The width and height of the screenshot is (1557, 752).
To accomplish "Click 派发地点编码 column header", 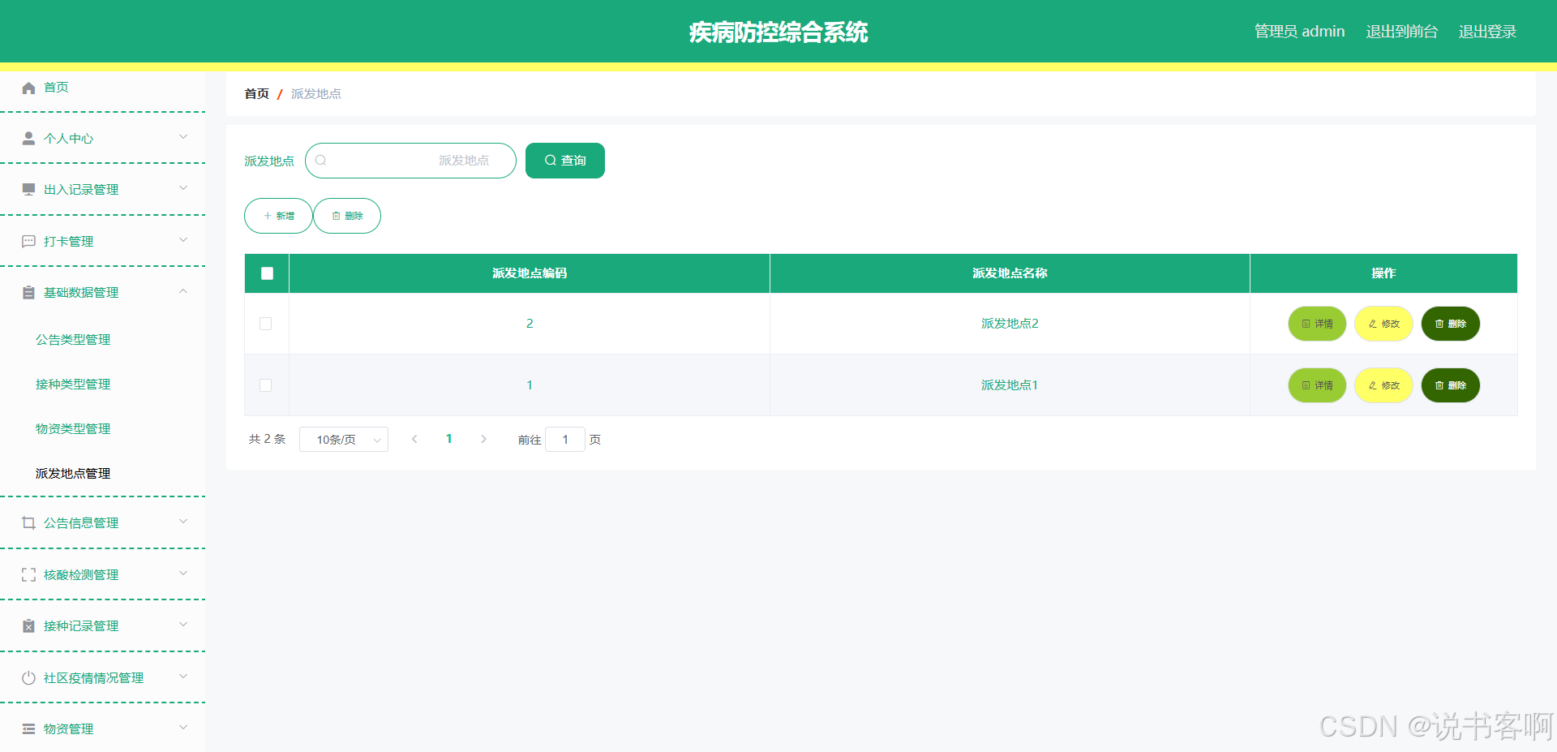I will tap(530, 273).
